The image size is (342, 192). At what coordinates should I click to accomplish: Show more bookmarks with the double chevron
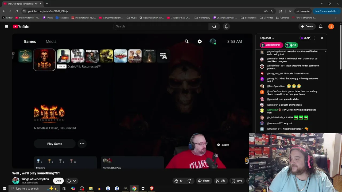tap(335, 18)
